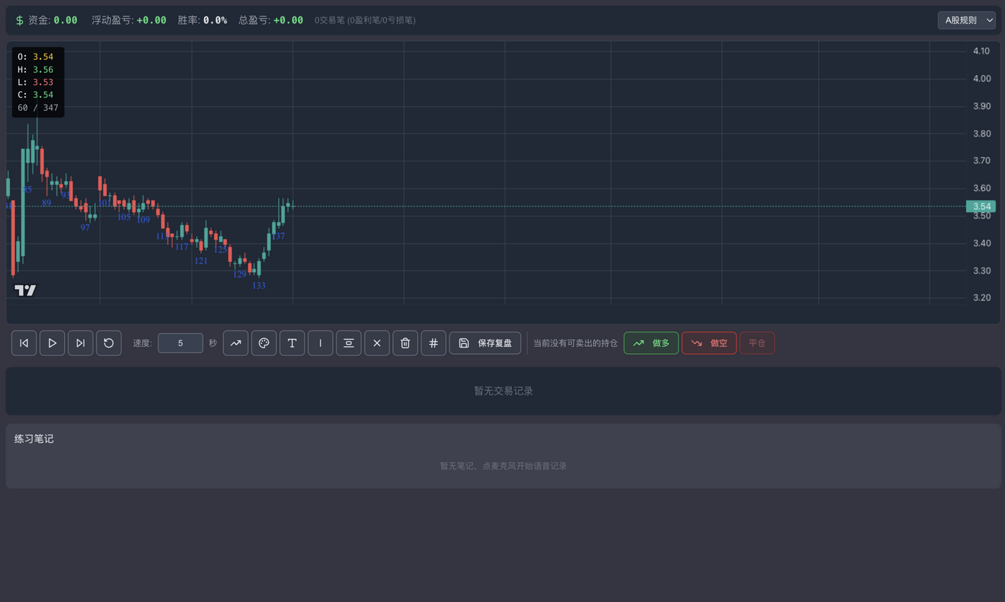Viewport: 1005px width, 602px height.
Task: Click the X cancel drawing icon
Action: 377,343
